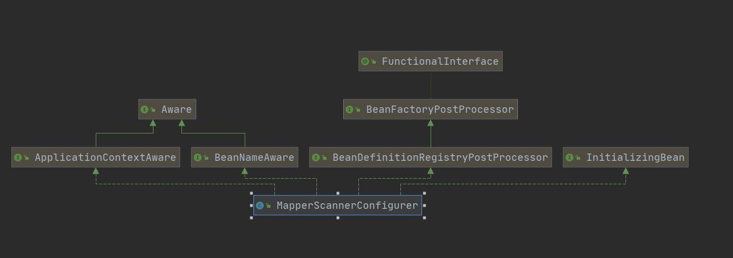Viewport: 733px width, 258px height.
Task: Select the ApplicationContextAware node
Action: pyautogui.click(x=96, y=157)
